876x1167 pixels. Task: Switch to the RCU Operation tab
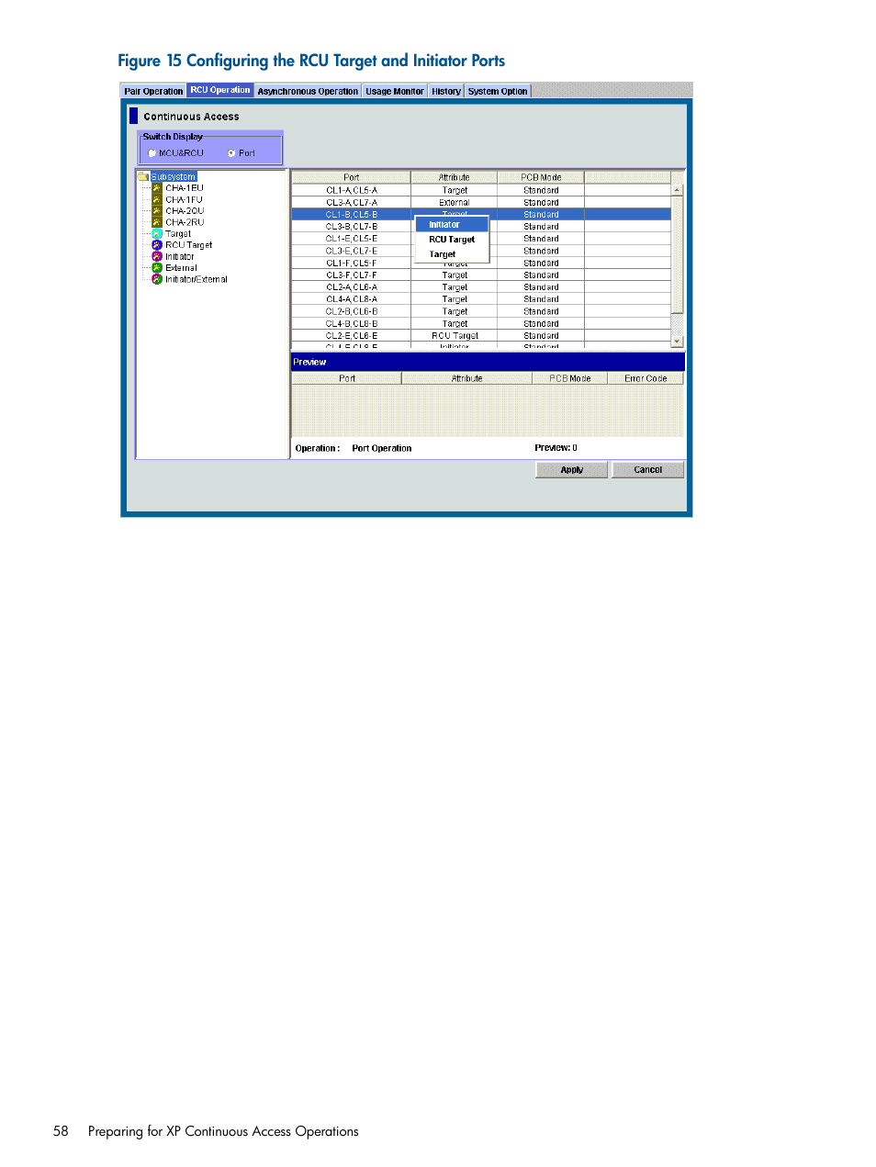click(x=220, y=90)
